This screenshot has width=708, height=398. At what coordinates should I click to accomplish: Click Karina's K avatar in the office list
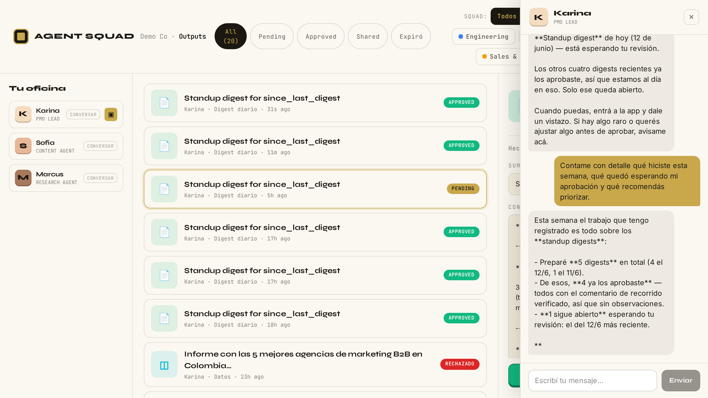pyautogui.click(x=23, y=114)
